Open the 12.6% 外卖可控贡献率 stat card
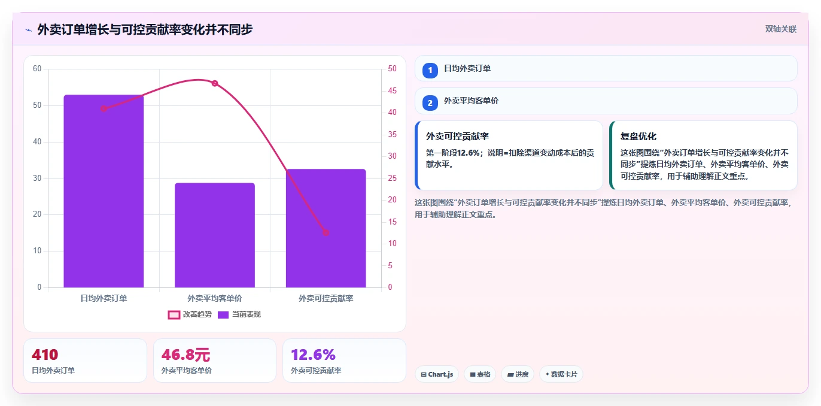The image size is (821, 406). (344, 360)
